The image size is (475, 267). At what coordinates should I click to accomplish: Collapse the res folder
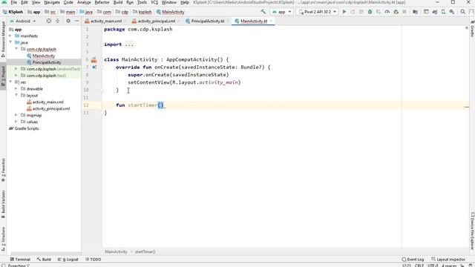point(10,82)
